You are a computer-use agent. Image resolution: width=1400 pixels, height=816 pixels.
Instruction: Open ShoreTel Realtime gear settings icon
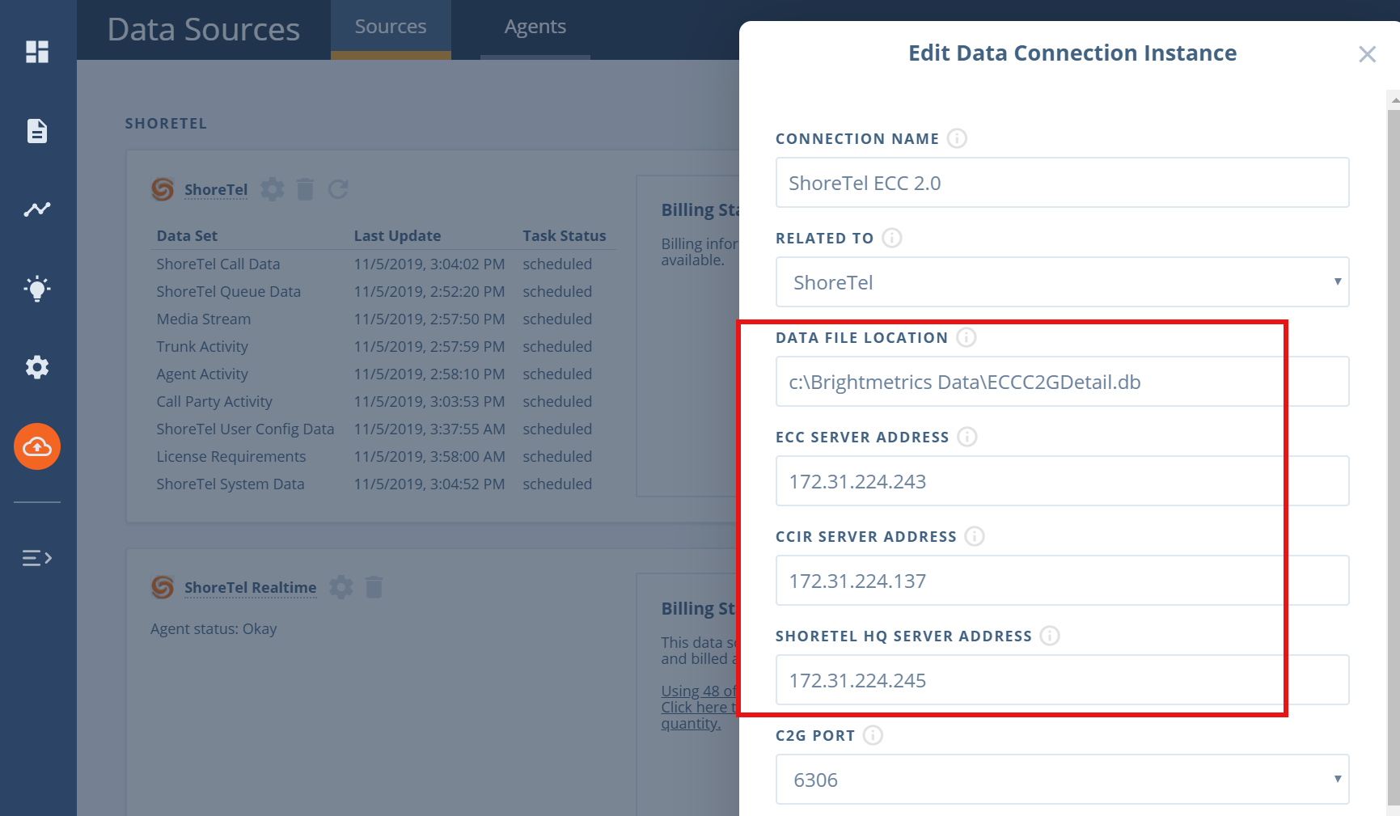tap(341, 587)
